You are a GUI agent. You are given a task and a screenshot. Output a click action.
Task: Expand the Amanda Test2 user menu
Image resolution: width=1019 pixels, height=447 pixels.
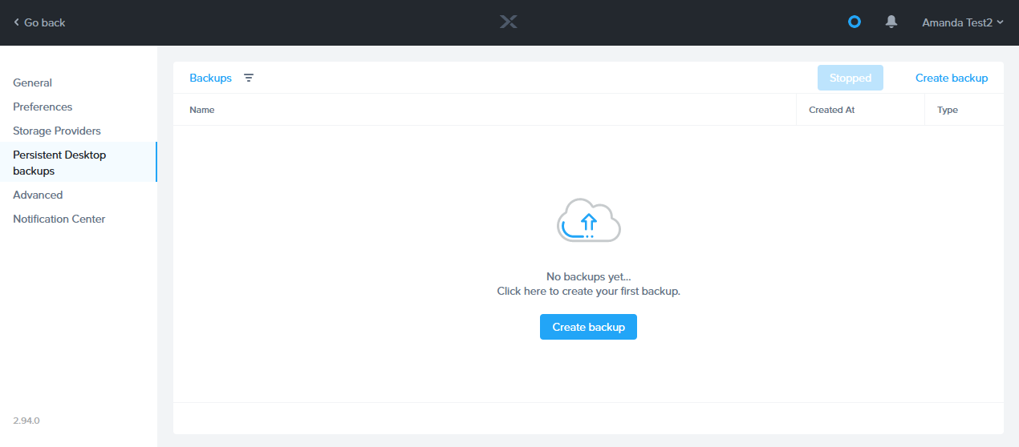click(962, 22)
